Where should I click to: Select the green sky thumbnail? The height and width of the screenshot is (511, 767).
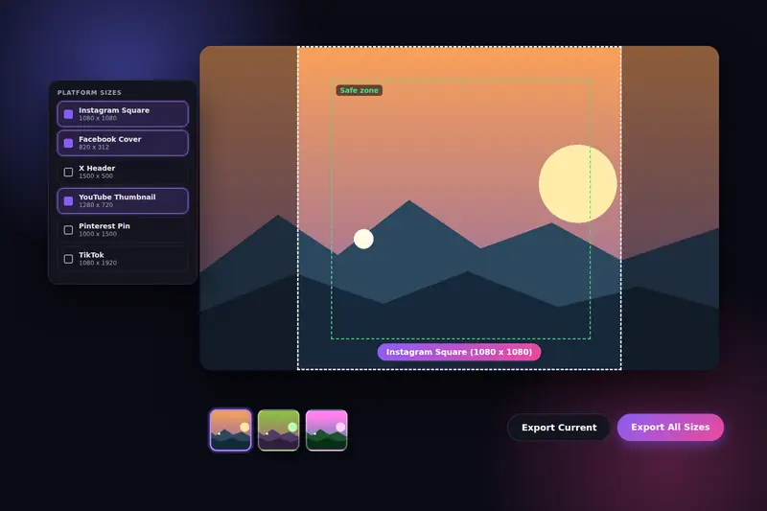click(x=278, y=430)
